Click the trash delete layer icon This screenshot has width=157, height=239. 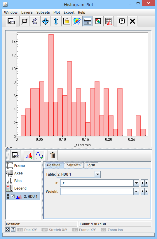point(53,155)
